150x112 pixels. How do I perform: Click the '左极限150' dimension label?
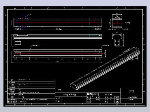coord(18,29)
